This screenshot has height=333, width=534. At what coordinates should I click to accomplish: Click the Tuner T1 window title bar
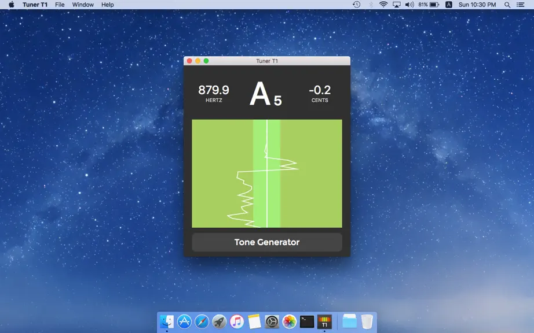pos(267,61)
